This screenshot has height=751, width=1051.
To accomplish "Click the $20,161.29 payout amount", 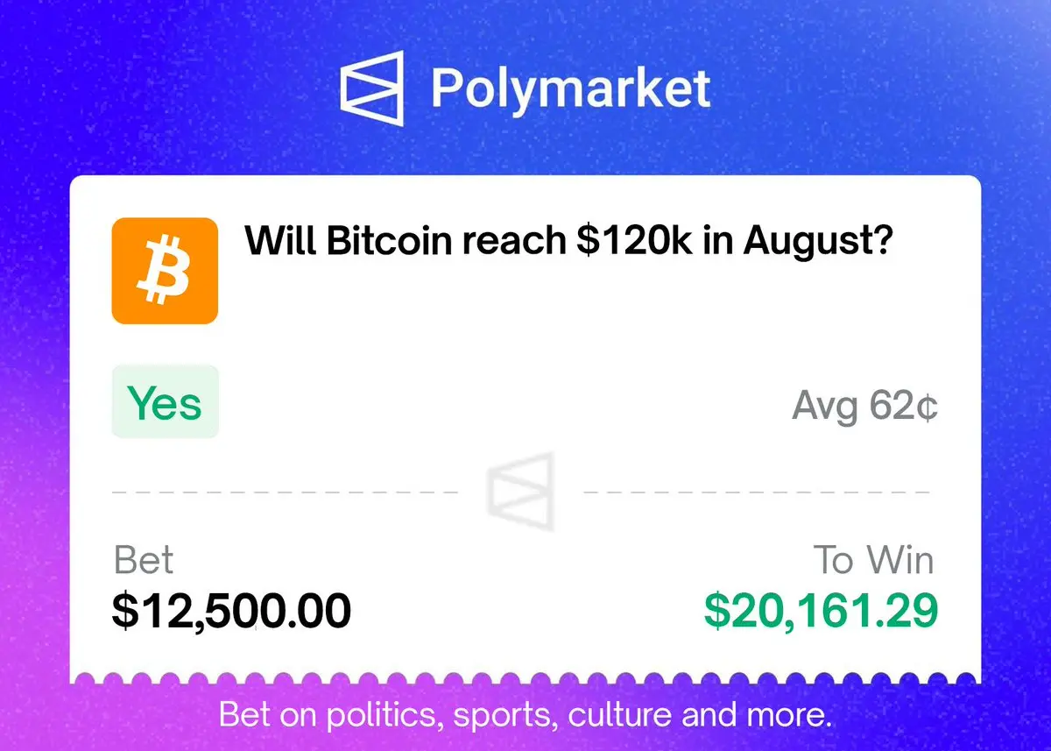I will point(821,611).
